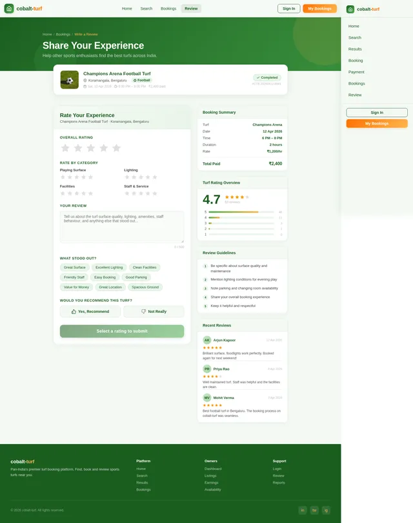Viewport: 413px width, 523px height.
Task: Select the fifth overall rating star
Action: click(x=116, y=148)
